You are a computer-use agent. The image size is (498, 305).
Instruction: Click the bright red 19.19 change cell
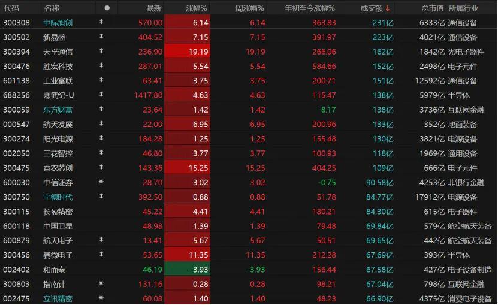click(186, 52)
